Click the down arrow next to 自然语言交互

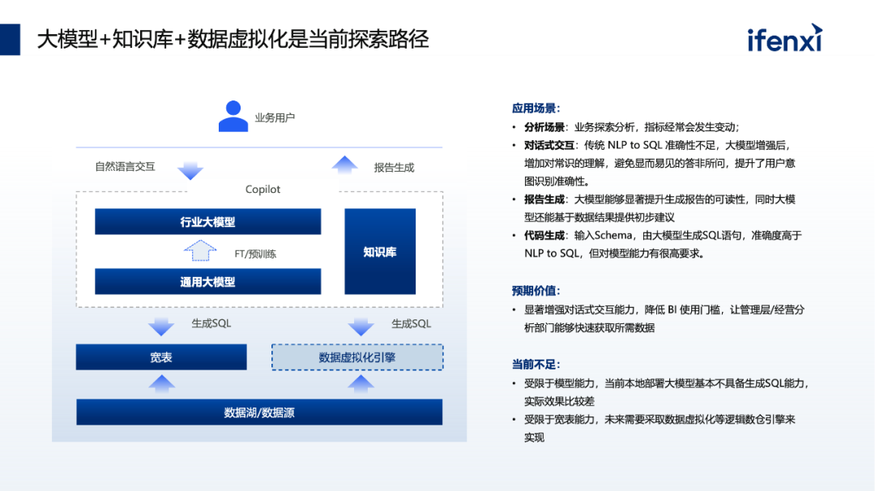(x=190, y=170)
